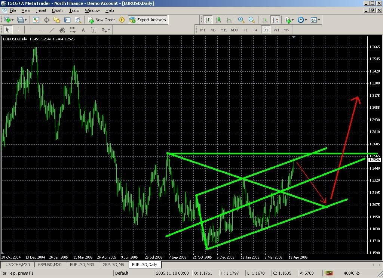Click the 1.2526 current price label

click(375, 160)
